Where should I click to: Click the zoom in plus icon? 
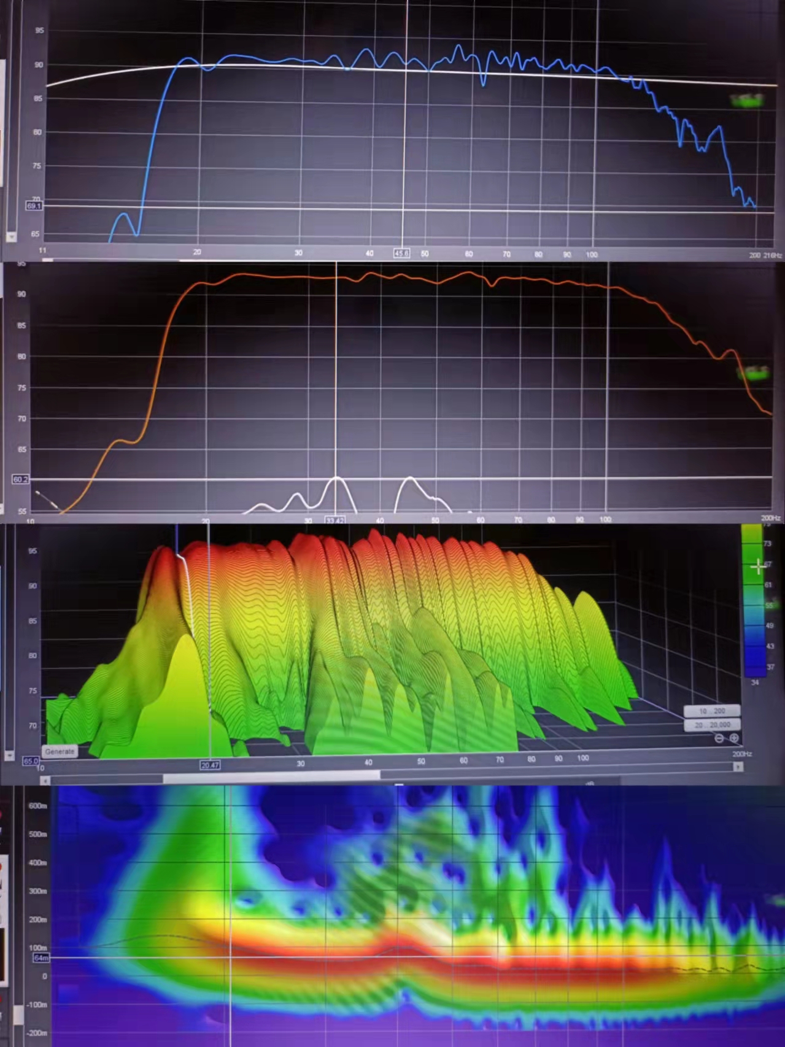[733, 738]
